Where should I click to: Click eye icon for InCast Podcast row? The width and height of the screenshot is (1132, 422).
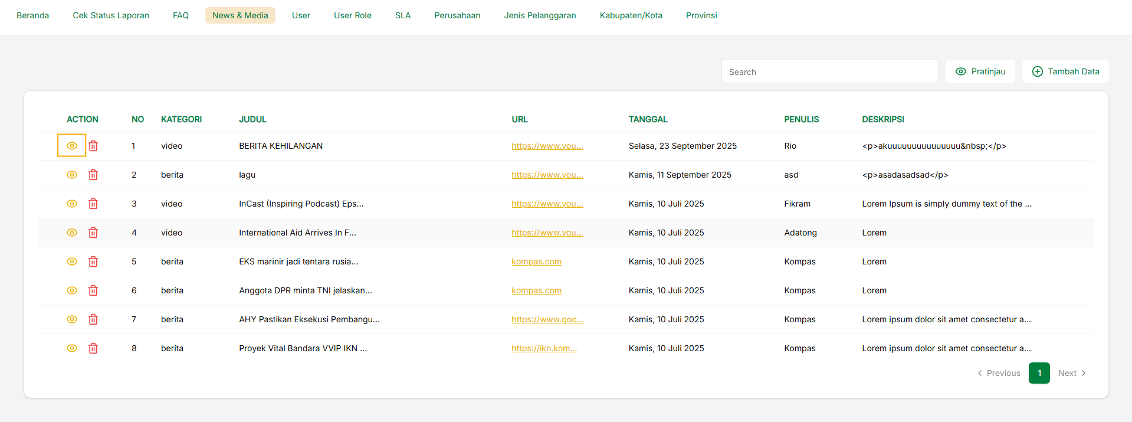pos(71,204)
